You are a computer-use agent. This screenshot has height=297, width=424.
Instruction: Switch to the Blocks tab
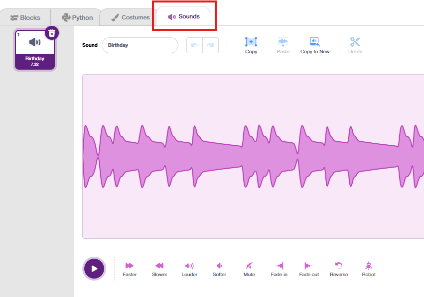(x=25, y=17)
